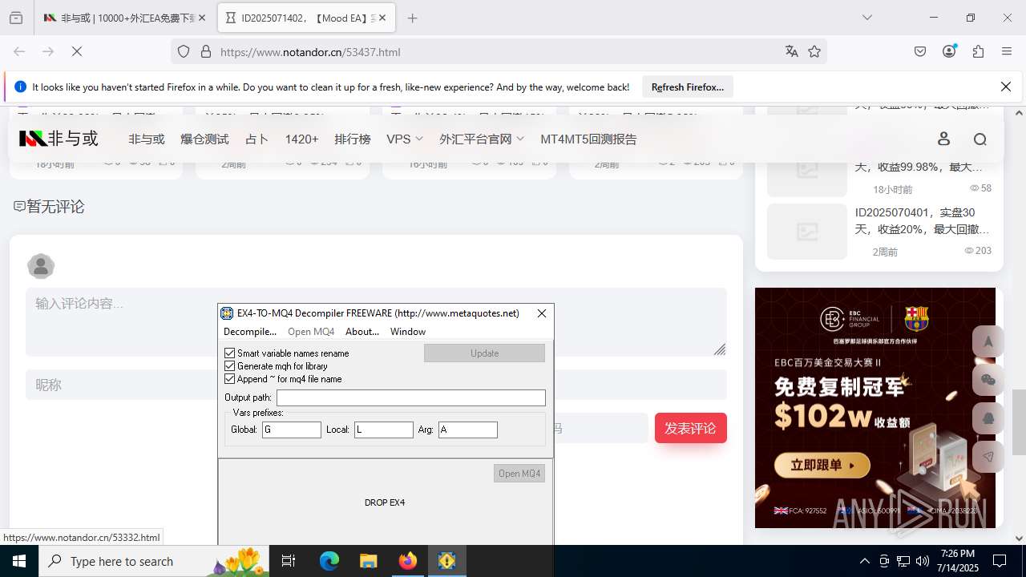
Task: Click the floating back-to-top arrow button
Action: (988, 341)
